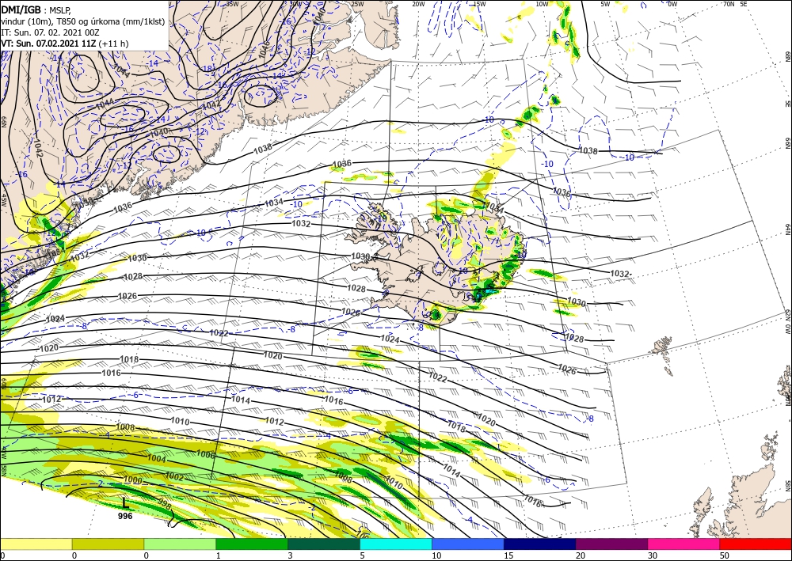The width and height of the screenshot is (792, 561).
Task: Click the 'VT: Sun. 07.02.2021 11Z (+11 h)' line
Action: coord(65,44)
